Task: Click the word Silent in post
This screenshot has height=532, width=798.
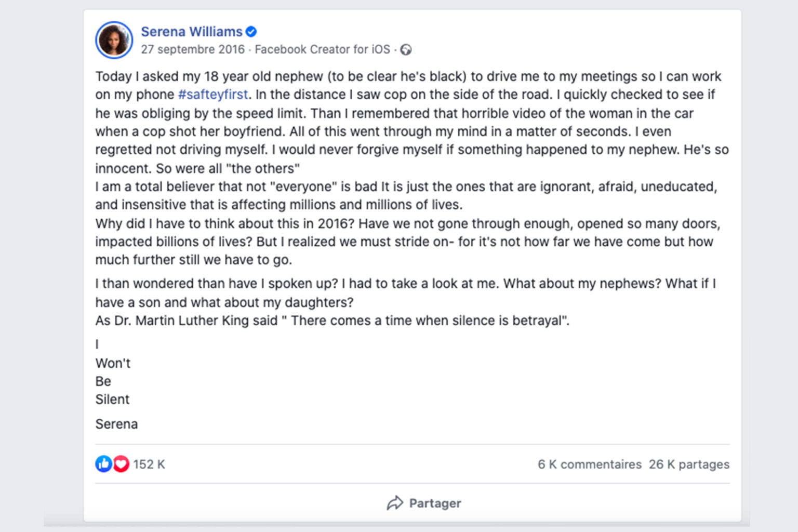Action: tap(112, 400)
